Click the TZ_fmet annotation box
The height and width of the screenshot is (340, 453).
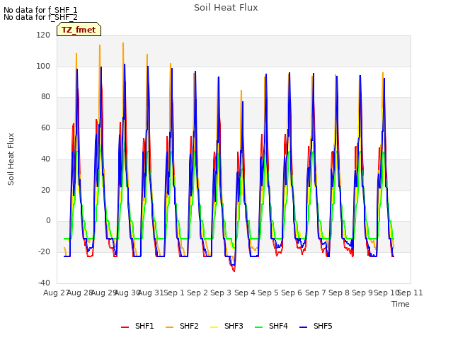[x=79, y=30]
